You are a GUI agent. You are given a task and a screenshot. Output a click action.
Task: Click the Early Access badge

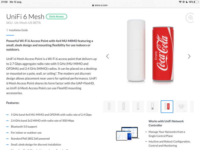coord(56,16)
